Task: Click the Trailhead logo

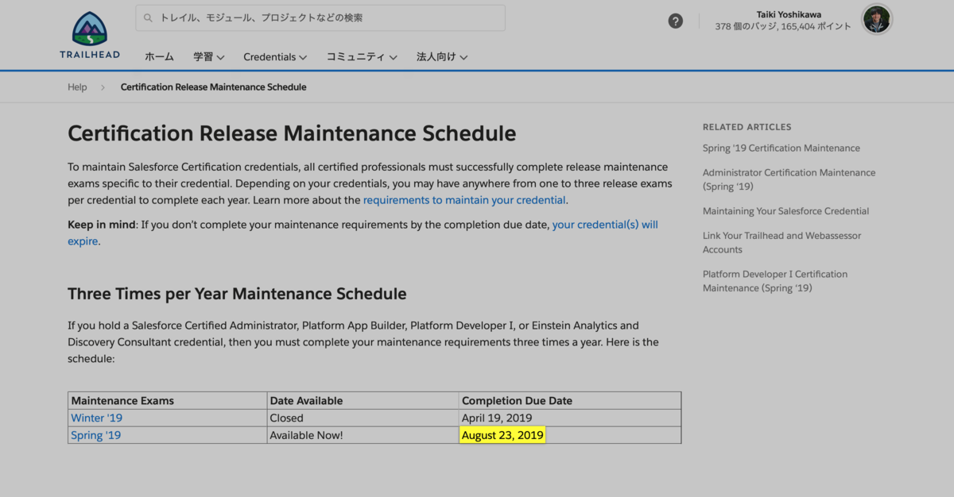Action: coord(90,34)
